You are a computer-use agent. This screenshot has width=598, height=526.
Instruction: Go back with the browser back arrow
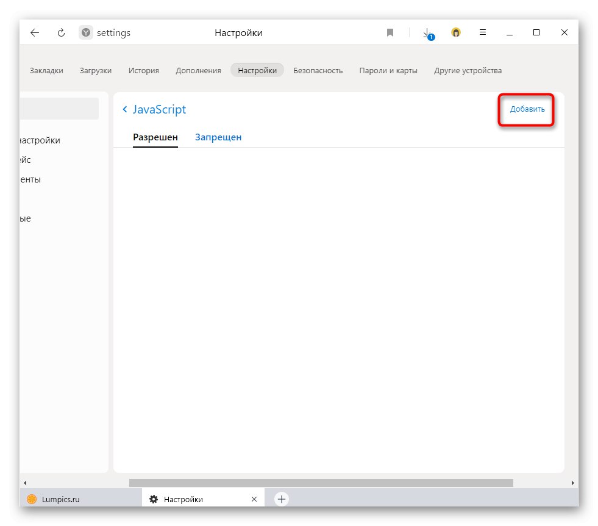point(35,33)
